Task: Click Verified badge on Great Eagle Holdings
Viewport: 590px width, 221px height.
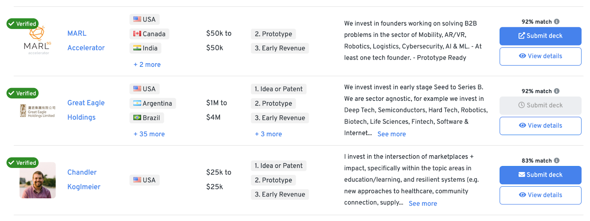Action: [x=22, y=93]
